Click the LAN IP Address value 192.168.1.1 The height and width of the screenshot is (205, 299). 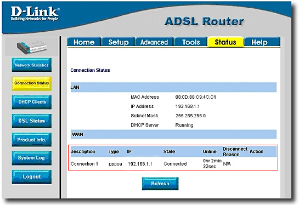188,106
